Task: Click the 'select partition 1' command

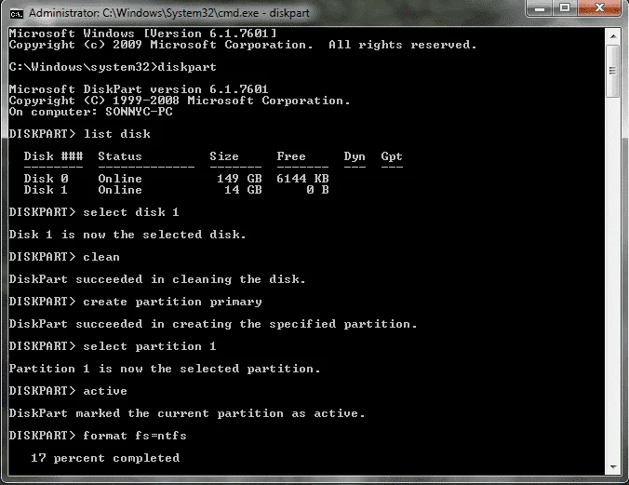Action: tap(150, 346)
